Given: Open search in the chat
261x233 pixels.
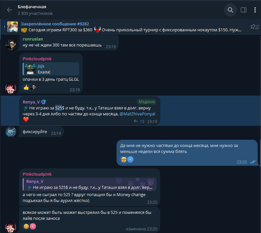Looking at the screenshot, I should [230, 10].
